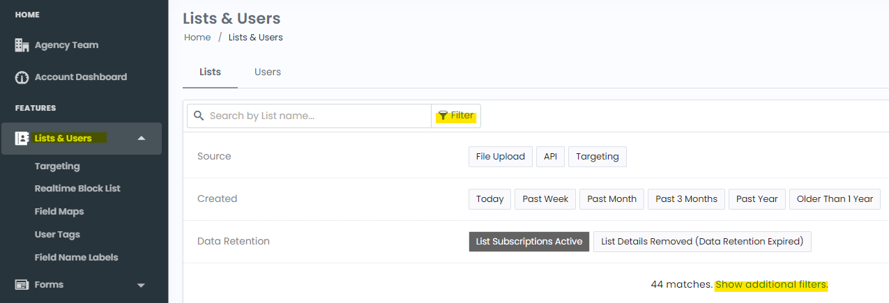The height and width of the screenshot is (303, 889).
Task: Open the Account Dashboard label
Action: click(81, 77)
